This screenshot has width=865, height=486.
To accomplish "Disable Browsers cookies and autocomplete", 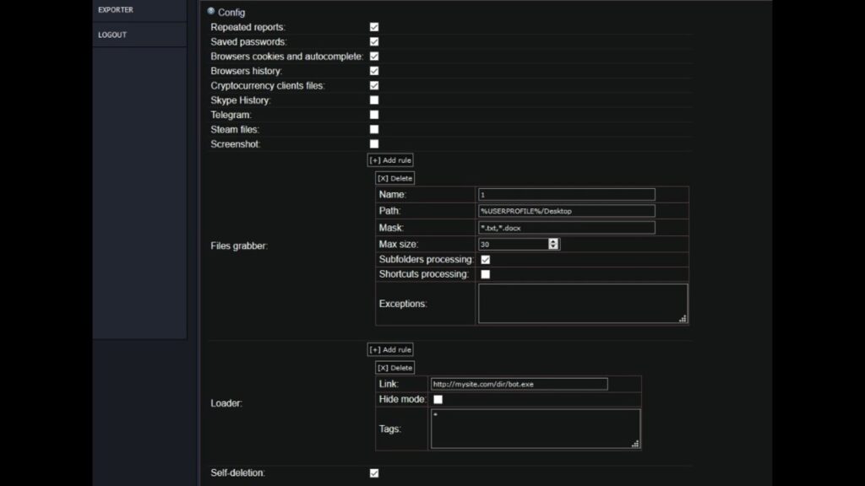I will coord(374,57).
